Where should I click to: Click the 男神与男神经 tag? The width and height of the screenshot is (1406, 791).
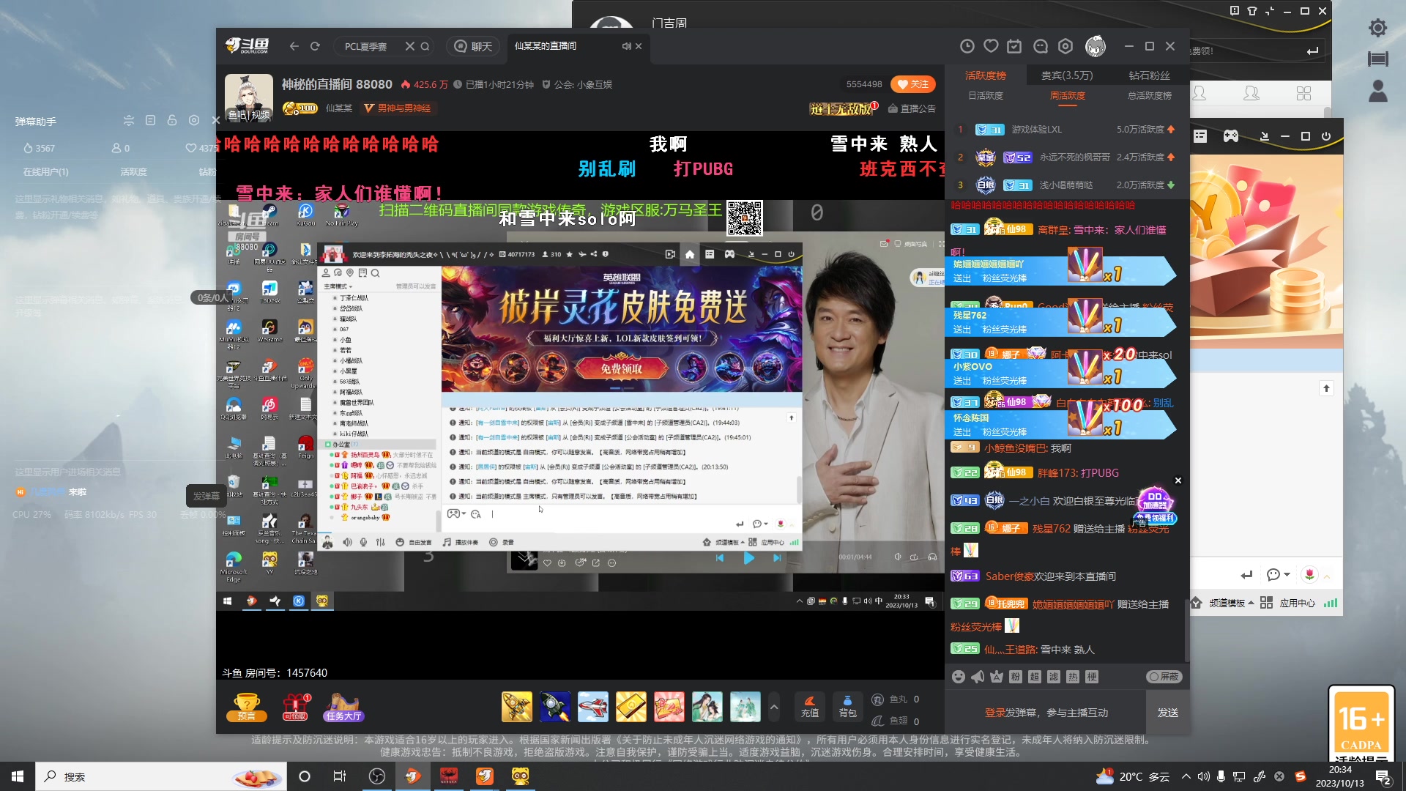[x=398, y=108]
